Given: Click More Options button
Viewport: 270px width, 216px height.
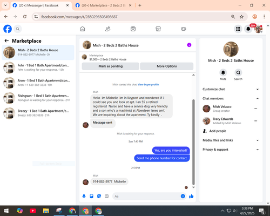Looking at the screenshot, I should coord(167,66).
